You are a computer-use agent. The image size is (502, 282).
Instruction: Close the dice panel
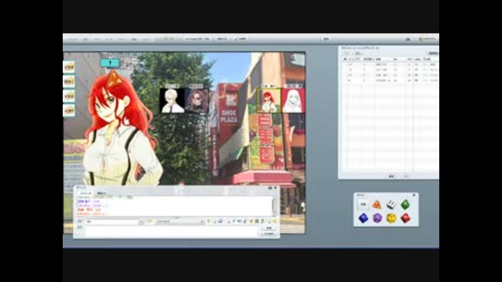coord(414,195)
